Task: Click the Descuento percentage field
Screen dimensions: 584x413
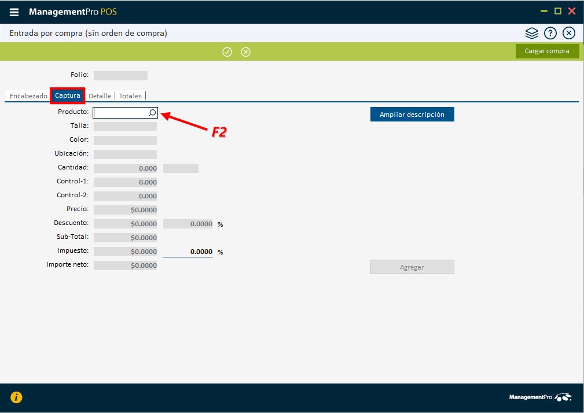Action: coord(188,224)
